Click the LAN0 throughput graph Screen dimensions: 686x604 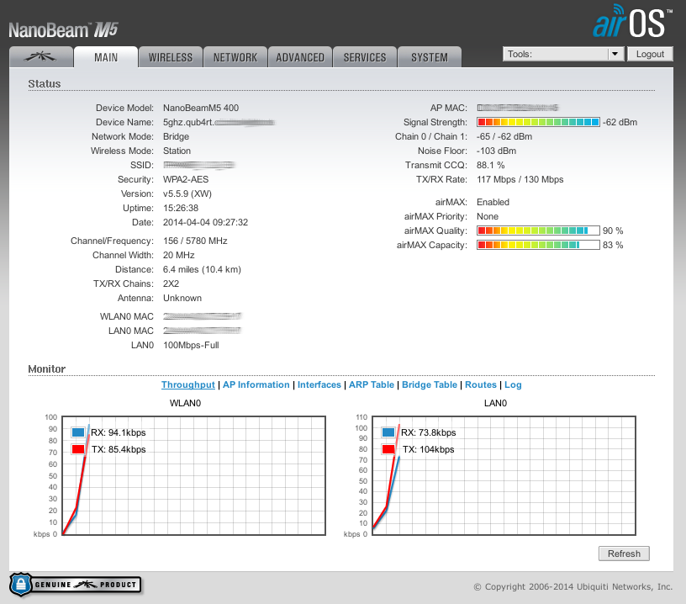(x=504, y=475)
